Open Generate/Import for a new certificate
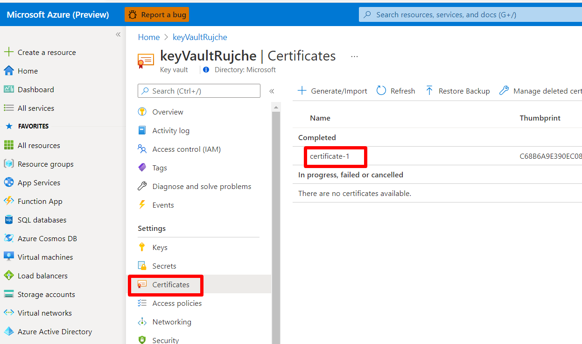The width and height of the screenshot is (582, 344). (332, 91)
